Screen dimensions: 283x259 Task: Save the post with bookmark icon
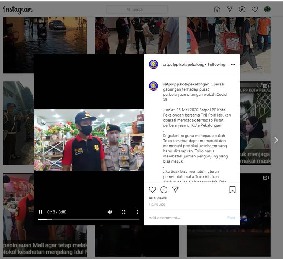(x=232, y=190)
